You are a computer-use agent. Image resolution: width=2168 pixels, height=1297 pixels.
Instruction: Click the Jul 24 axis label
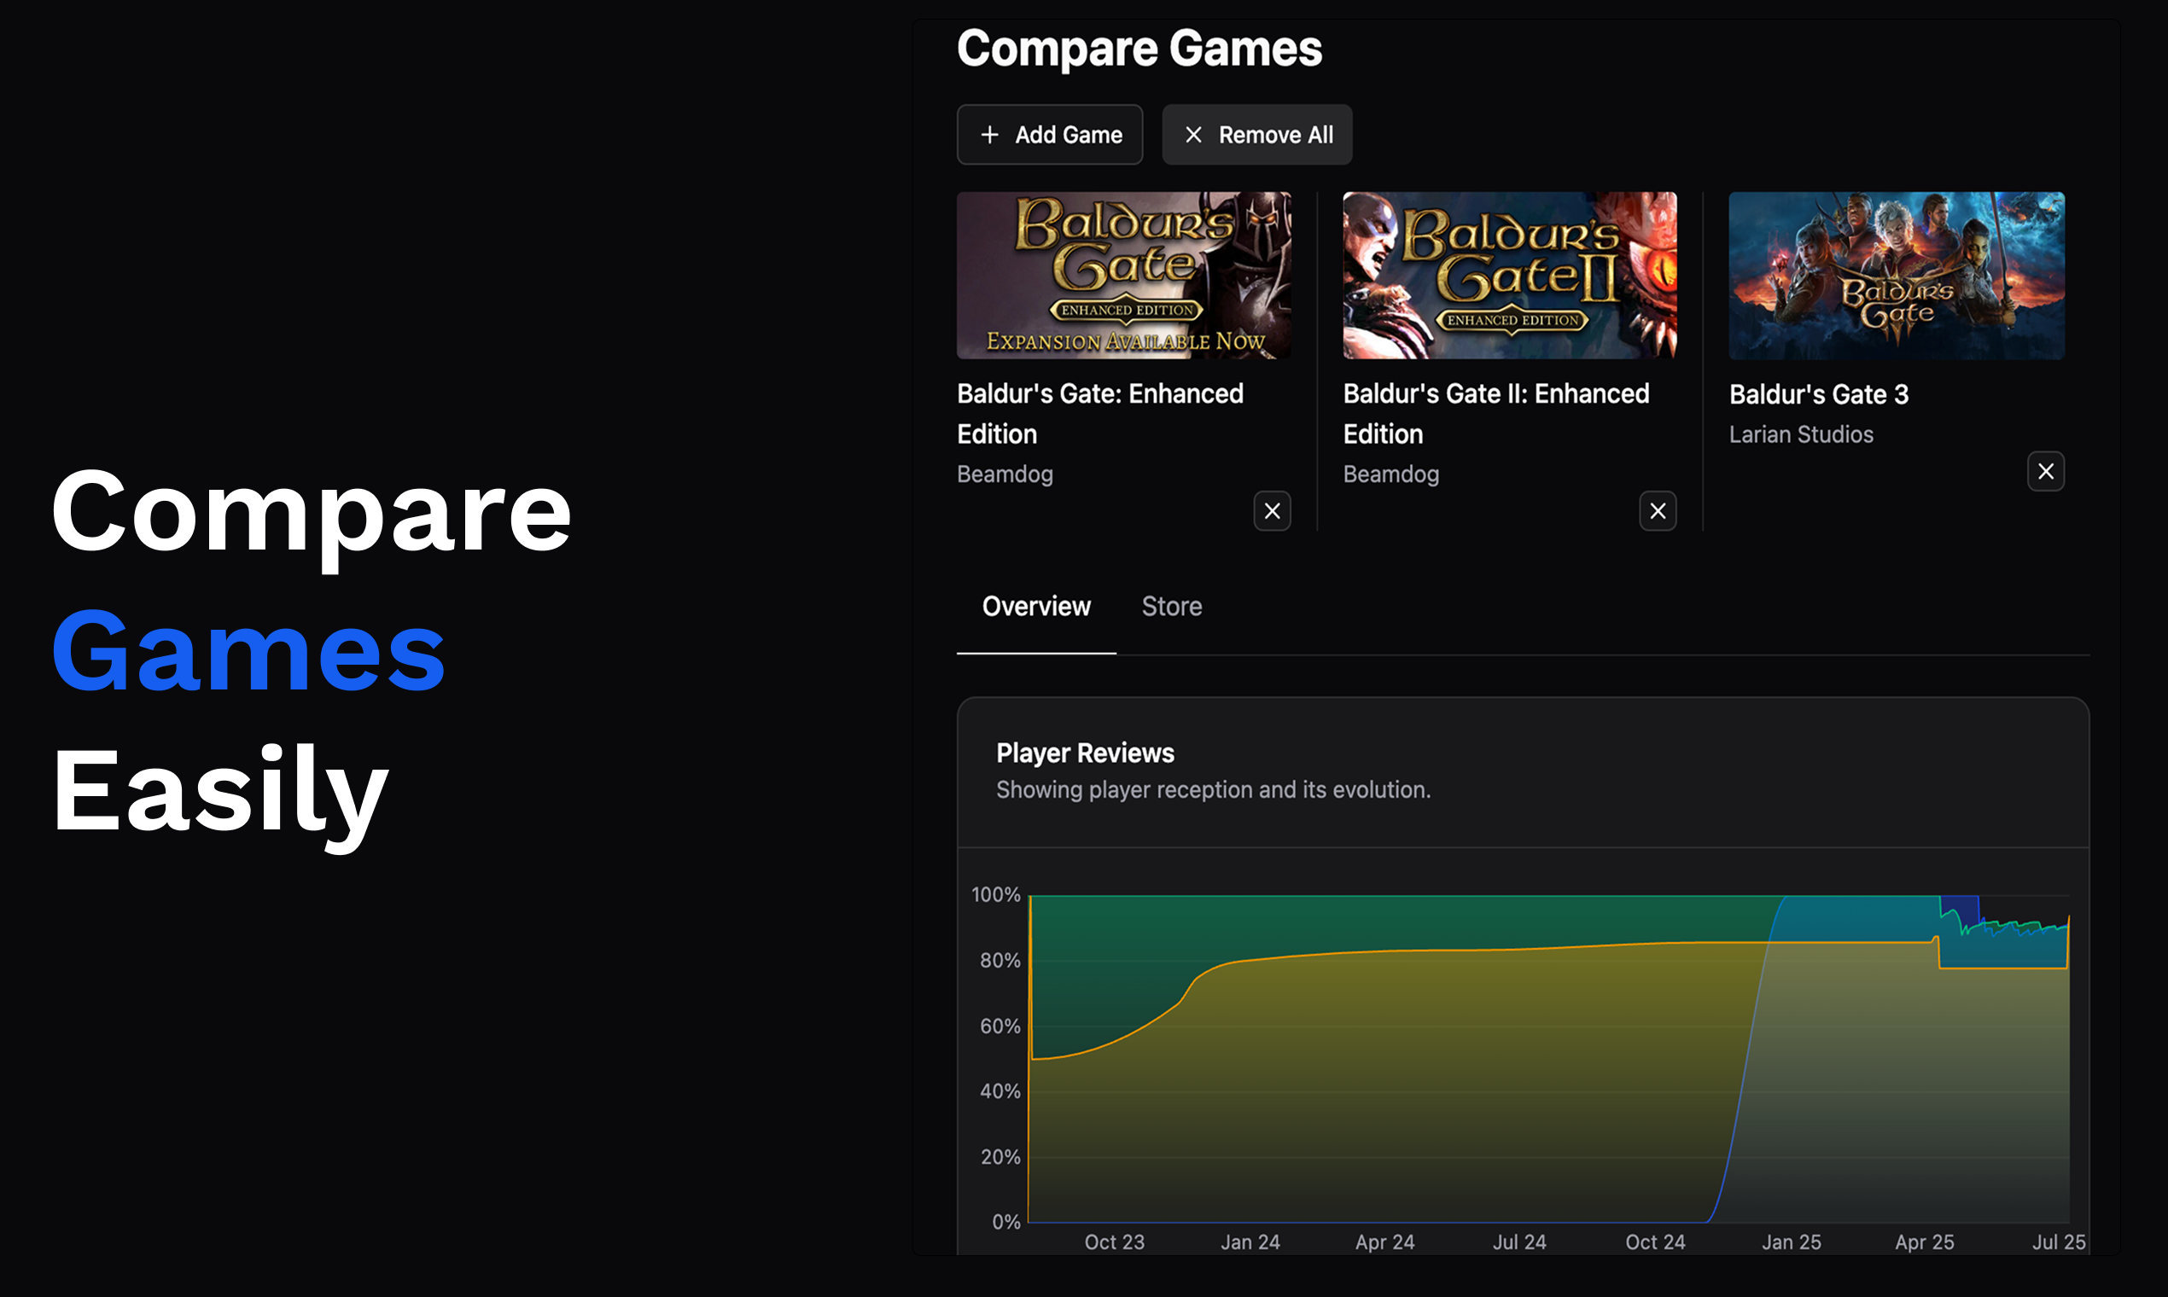tap(1519, 1242)
